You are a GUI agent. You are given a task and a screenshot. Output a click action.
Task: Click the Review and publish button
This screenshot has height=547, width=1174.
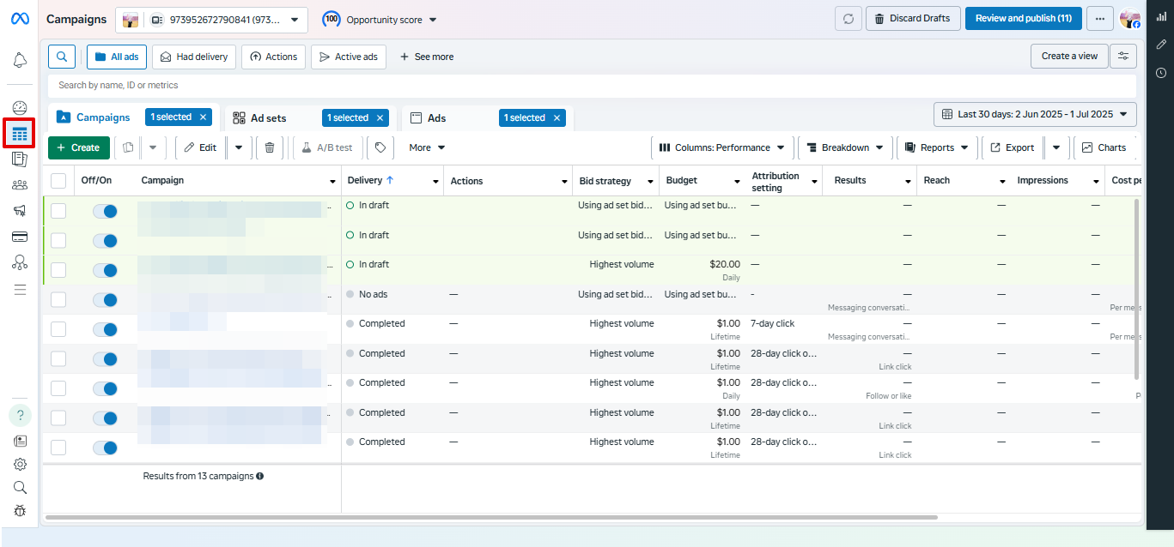[1023, 18]
